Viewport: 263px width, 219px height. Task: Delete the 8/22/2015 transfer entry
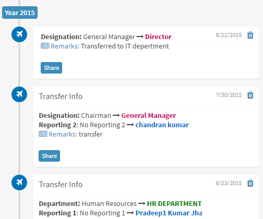pyautogui.click(x=250, y=35)
